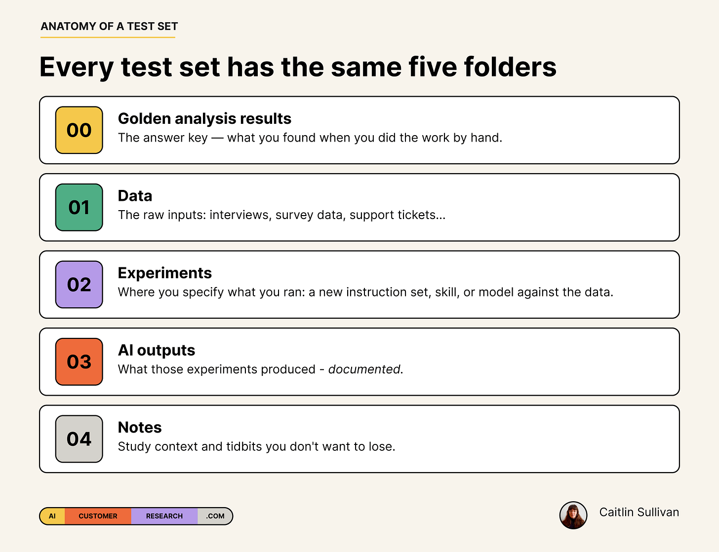Select the Notes folder title

[x=140, y=427]
